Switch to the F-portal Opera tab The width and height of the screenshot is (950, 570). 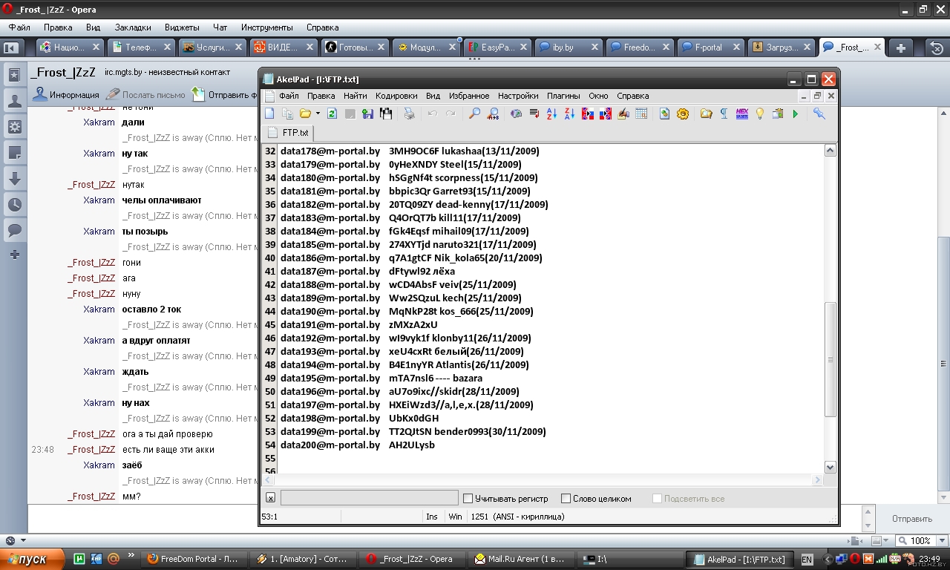pyautogui.click(x=709, y=47)
